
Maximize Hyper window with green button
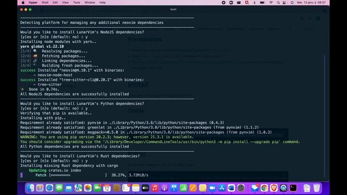click(x=30, y=10)
